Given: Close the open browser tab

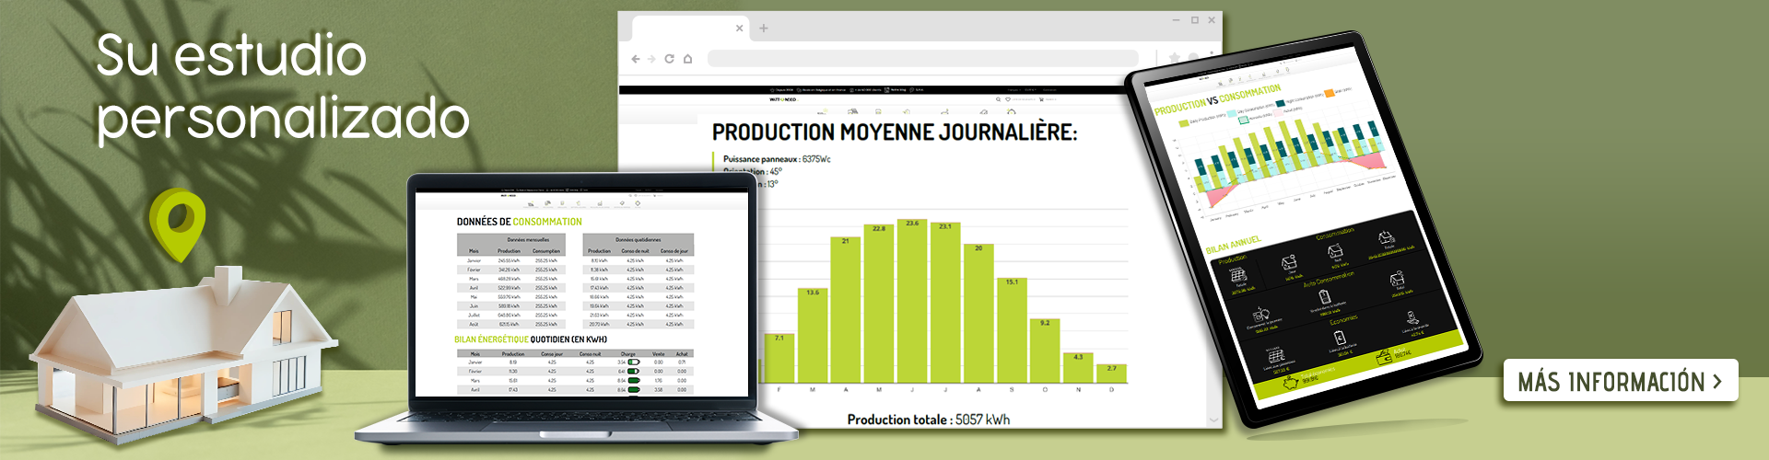Looking at the screenshot, I should point(739,29).
